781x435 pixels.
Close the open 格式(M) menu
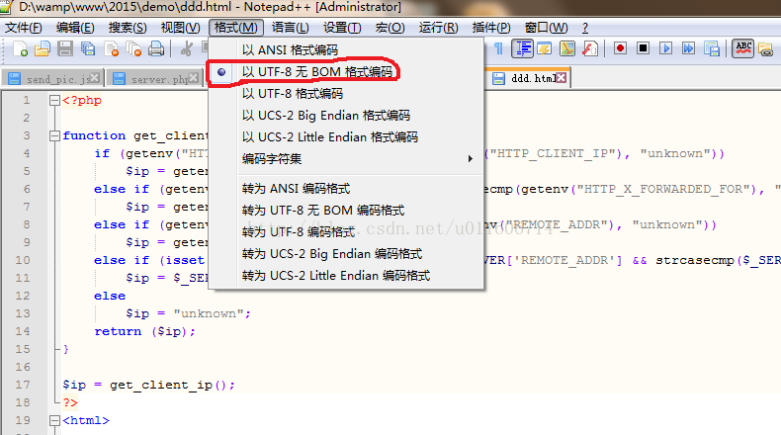point(236,28)
